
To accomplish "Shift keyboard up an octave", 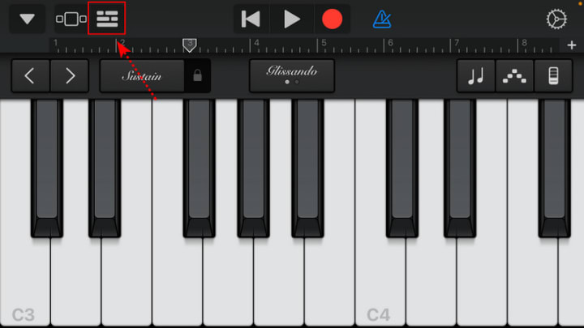I will [x=70, y=76].
